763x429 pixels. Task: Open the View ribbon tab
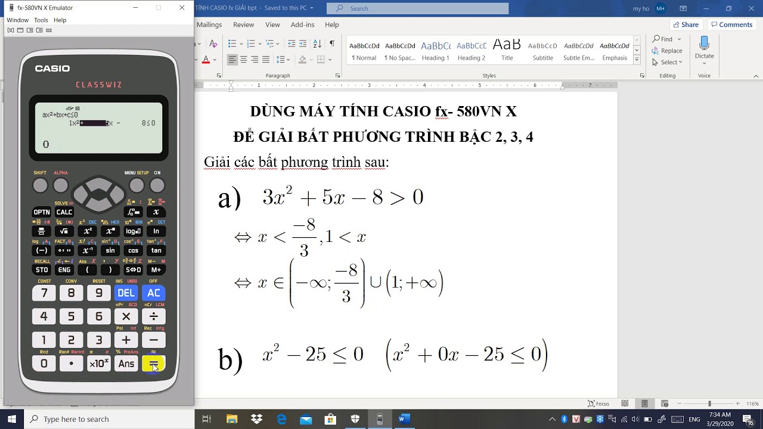click(272, 24)
